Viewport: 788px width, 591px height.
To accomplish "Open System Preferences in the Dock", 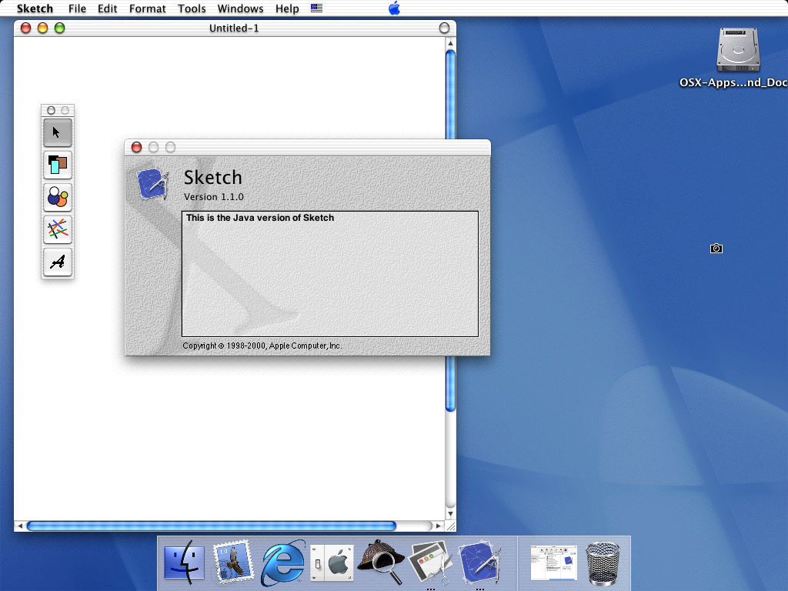I will click(x=332, y=563).
